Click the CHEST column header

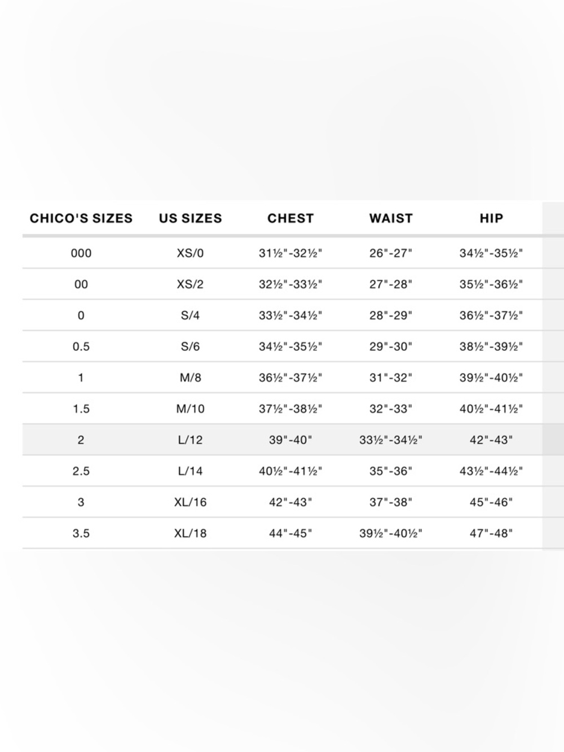point(290,218)
